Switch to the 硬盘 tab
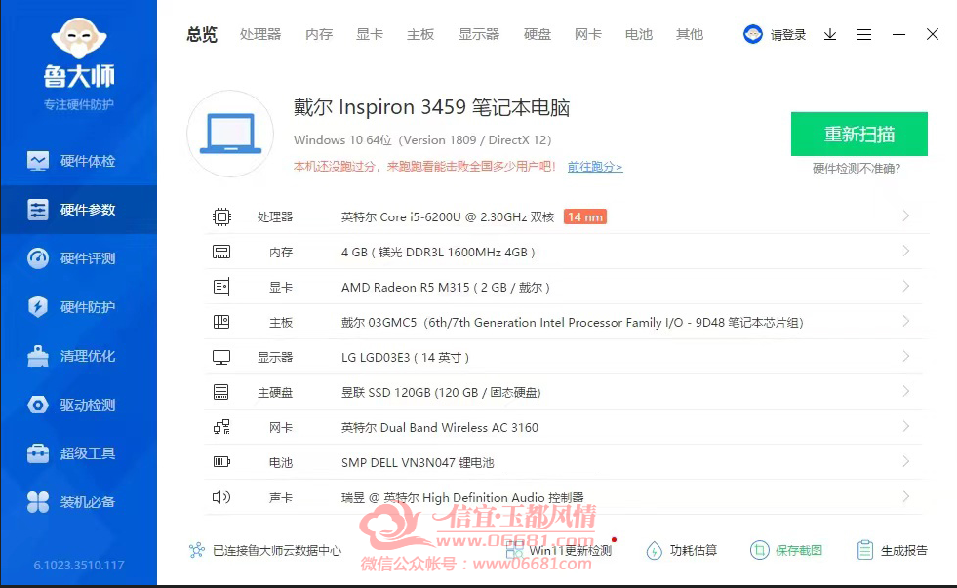957x588 pixels. (x=538, y=35)
